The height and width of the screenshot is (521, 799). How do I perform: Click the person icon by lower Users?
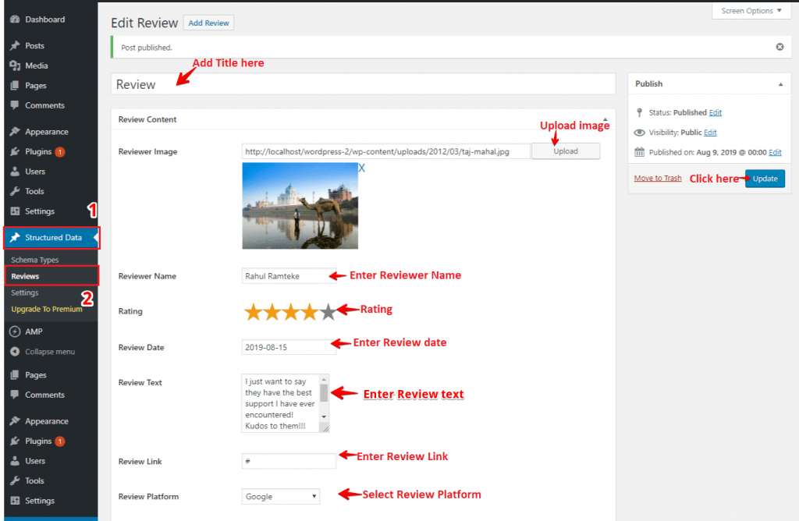(x=15, y=460)
